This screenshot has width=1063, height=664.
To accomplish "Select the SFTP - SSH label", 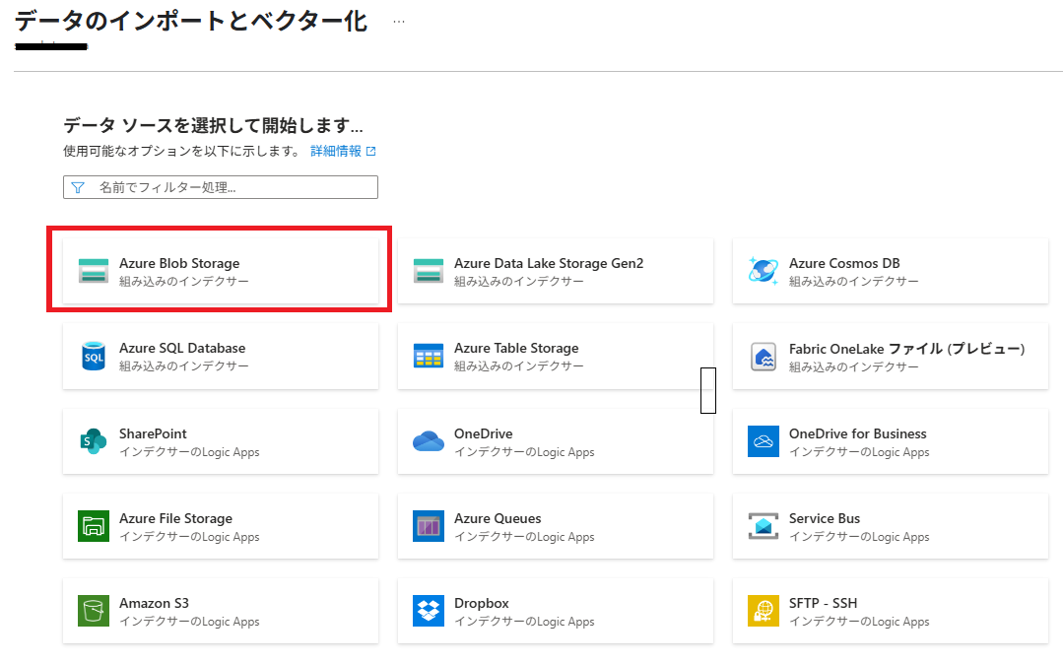I will point(823,603).
